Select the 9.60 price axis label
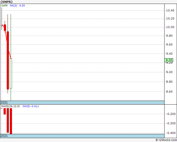The image size is (177, 142). click(169, 45)
